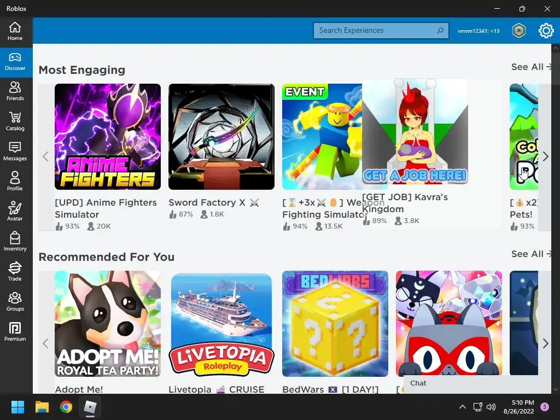Open BedWars lucky block thumbnail

click(x=335, y=324)
